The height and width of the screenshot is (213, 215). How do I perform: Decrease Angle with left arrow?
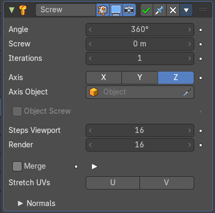click(90, 29)
